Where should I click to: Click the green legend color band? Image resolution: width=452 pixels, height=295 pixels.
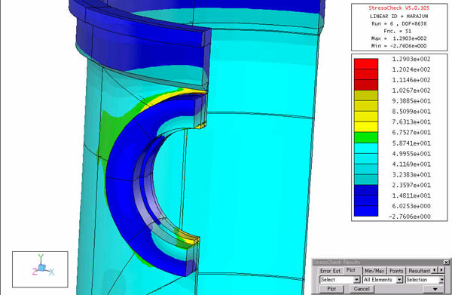point(366,137)
